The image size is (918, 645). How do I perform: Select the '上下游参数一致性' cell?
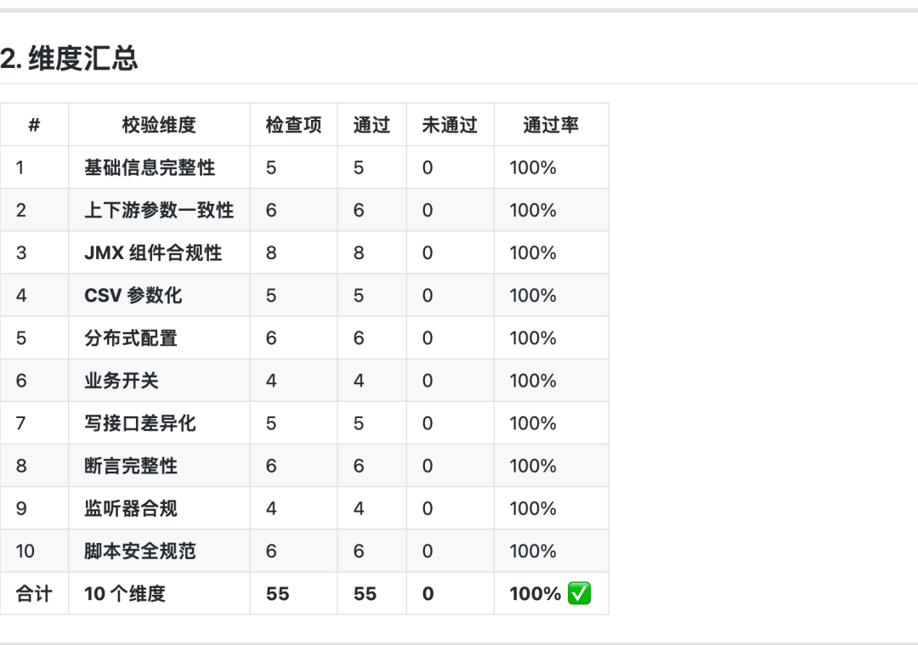pos(159,210)
